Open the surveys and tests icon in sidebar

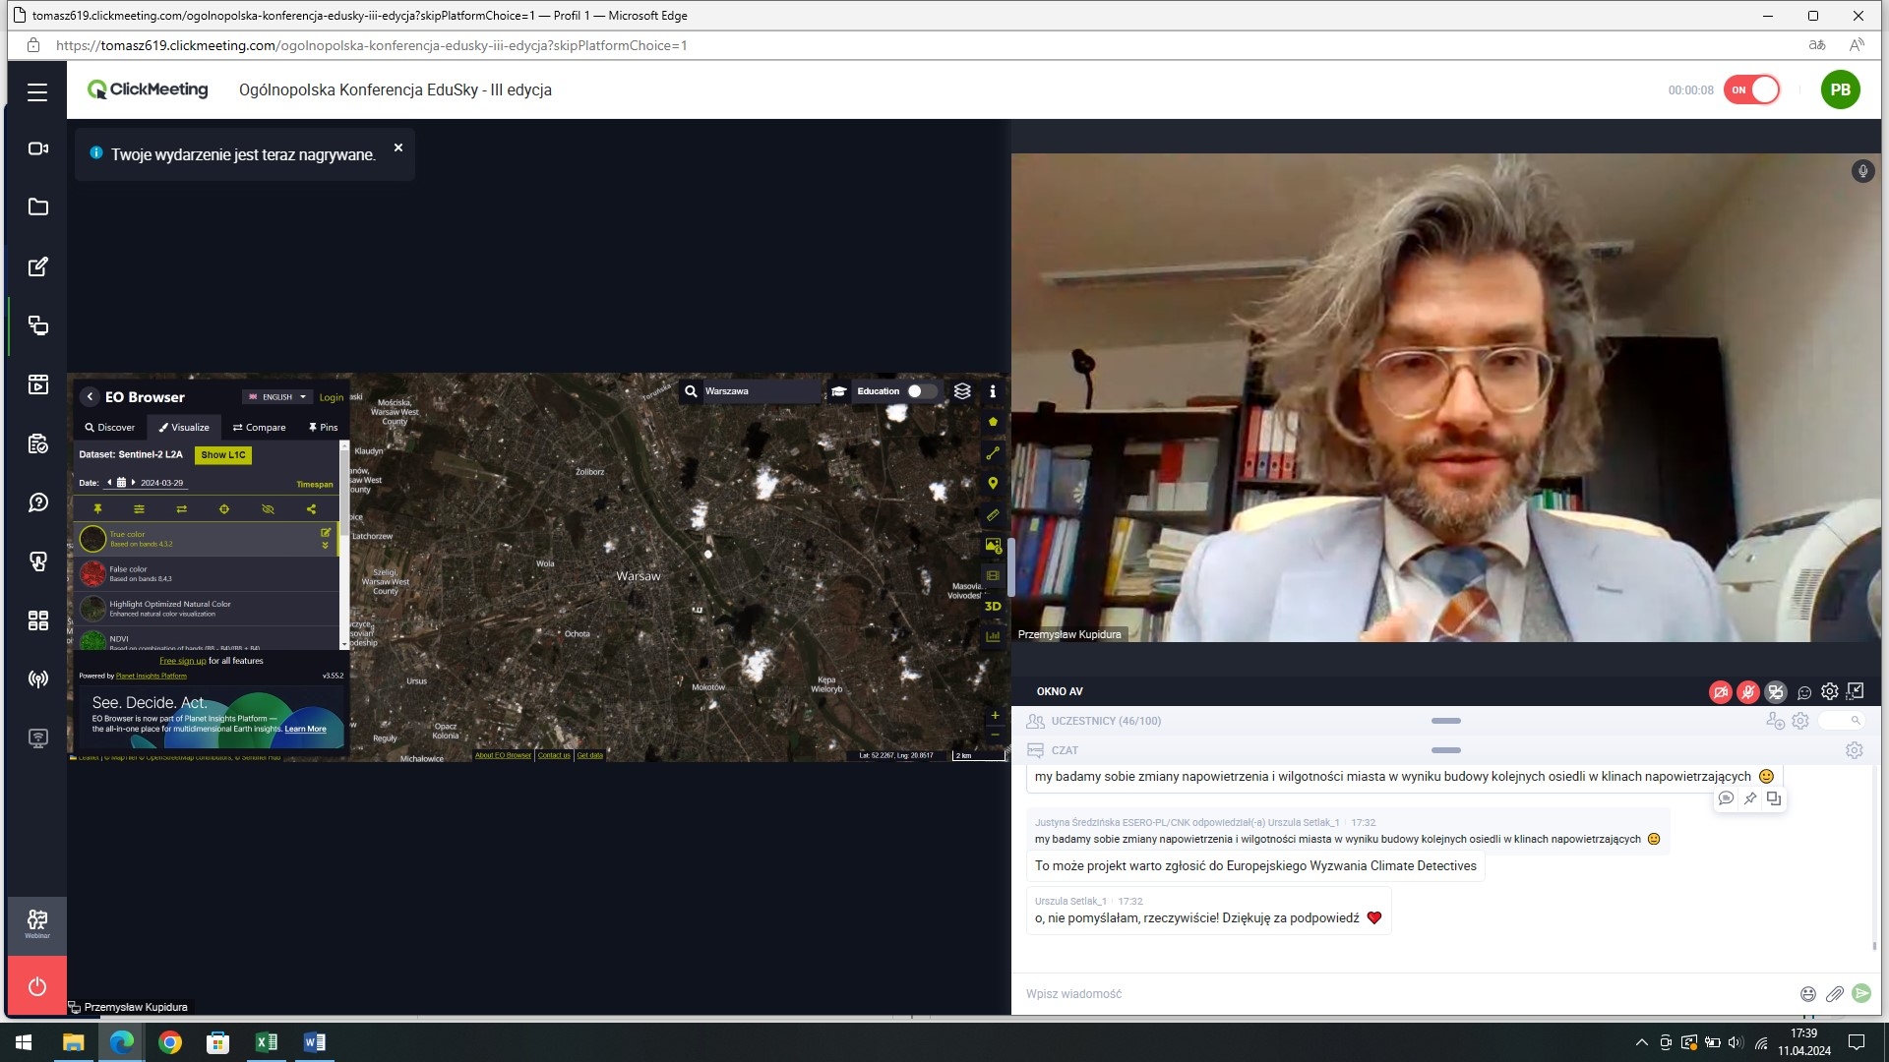[37, 443]
